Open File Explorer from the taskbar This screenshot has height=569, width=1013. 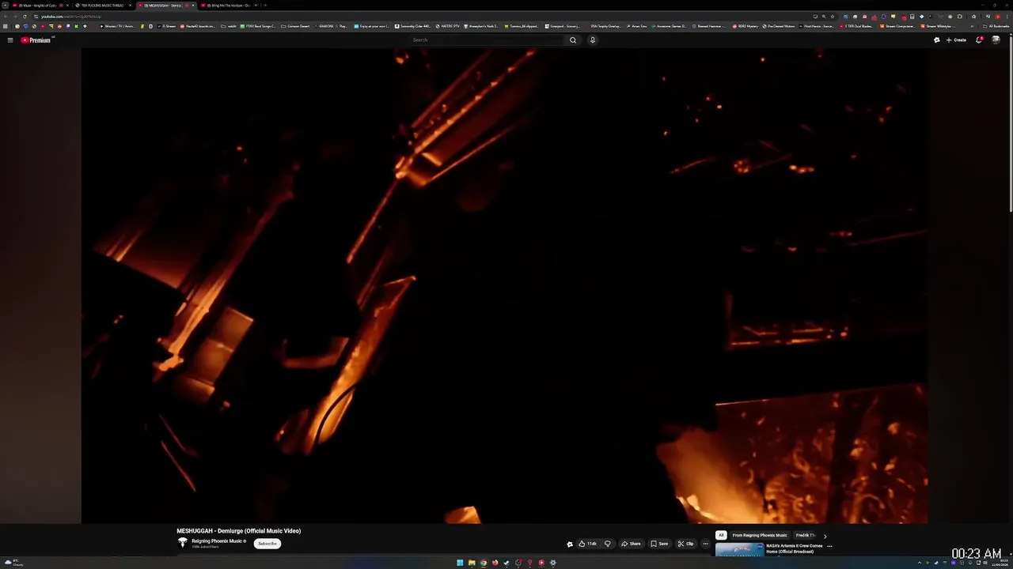coord(472,563)
